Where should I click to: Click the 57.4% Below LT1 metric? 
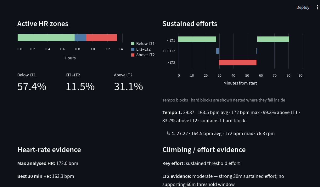[32, 86]
